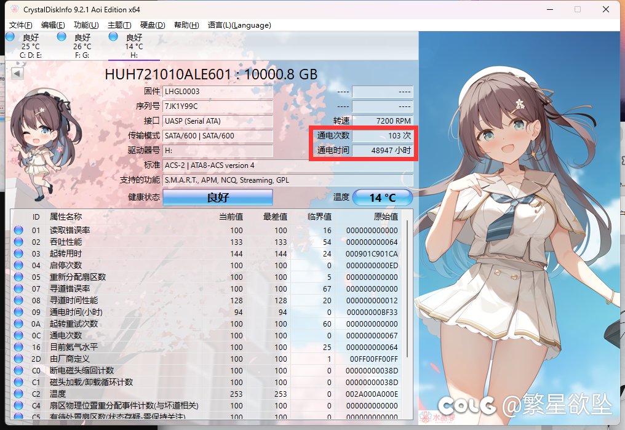Click the status icon for 断电磁头缩回计数

point(18,370)
